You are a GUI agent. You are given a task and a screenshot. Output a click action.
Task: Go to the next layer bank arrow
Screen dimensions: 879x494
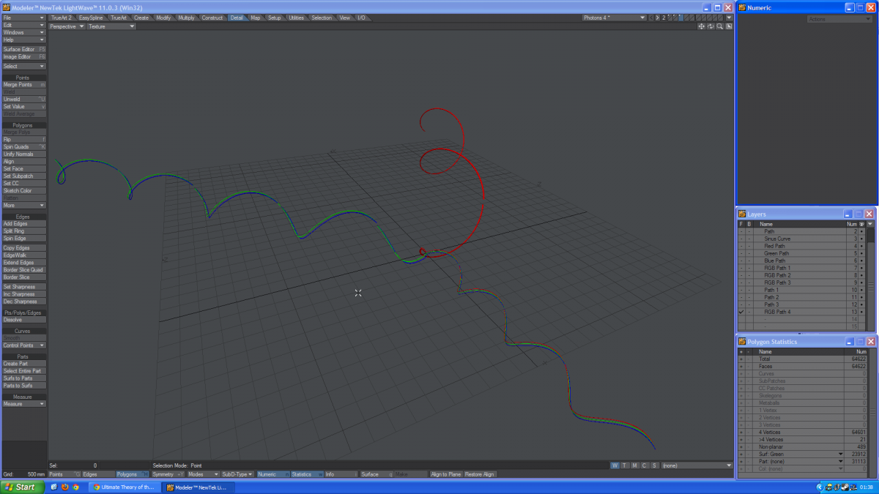click(x=658, y=18)
